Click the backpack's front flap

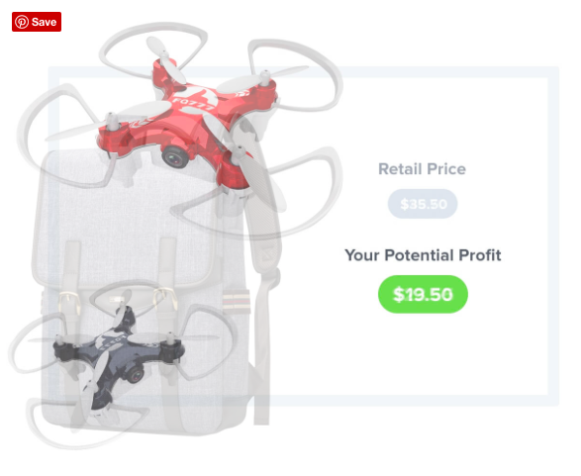click(x=124, y=219)
